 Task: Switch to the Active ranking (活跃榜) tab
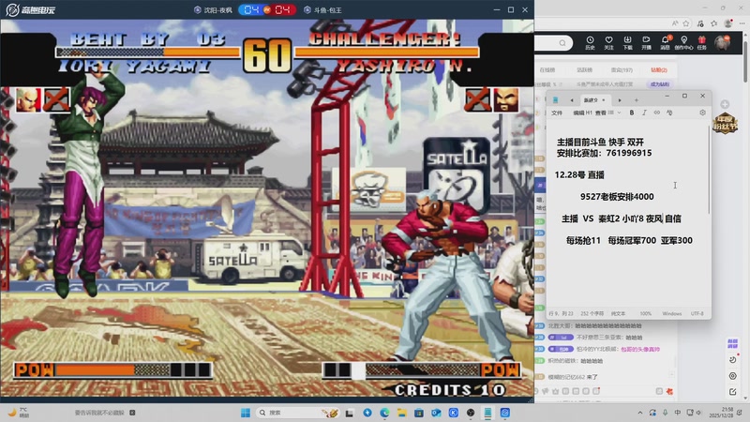tap(584, 69)
